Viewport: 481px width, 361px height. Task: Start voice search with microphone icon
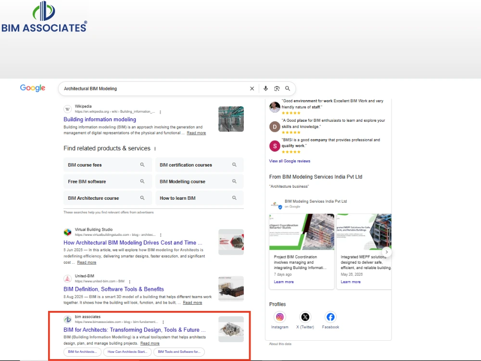coord(266,89)
